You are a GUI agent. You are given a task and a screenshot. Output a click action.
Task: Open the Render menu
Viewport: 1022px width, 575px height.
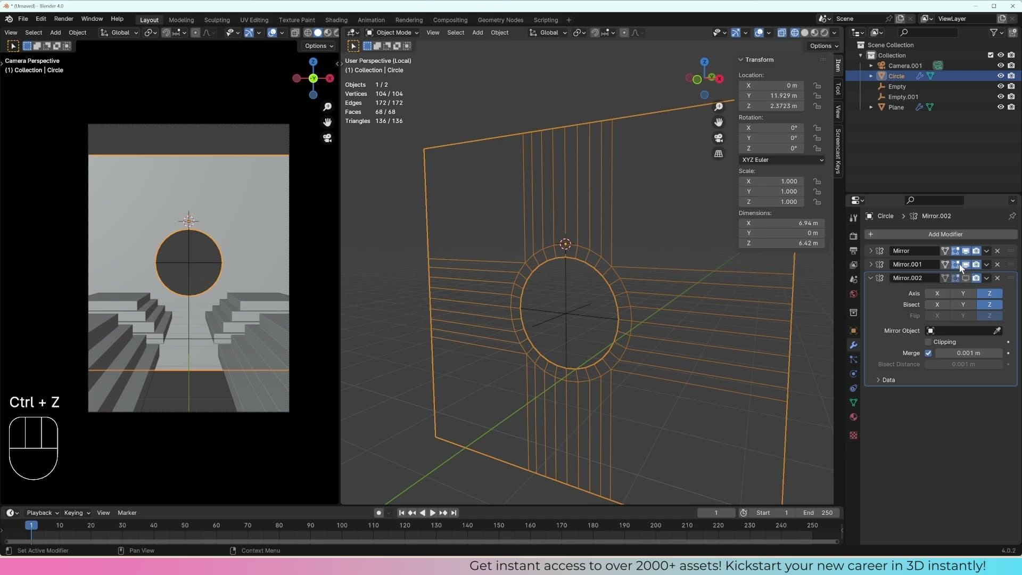[63, 19]
